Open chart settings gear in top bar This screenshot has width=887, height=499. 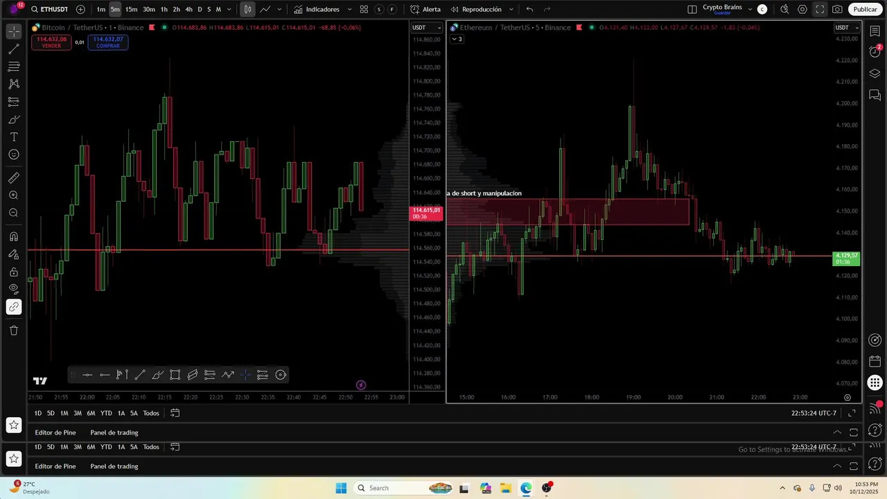pos(802,10)
